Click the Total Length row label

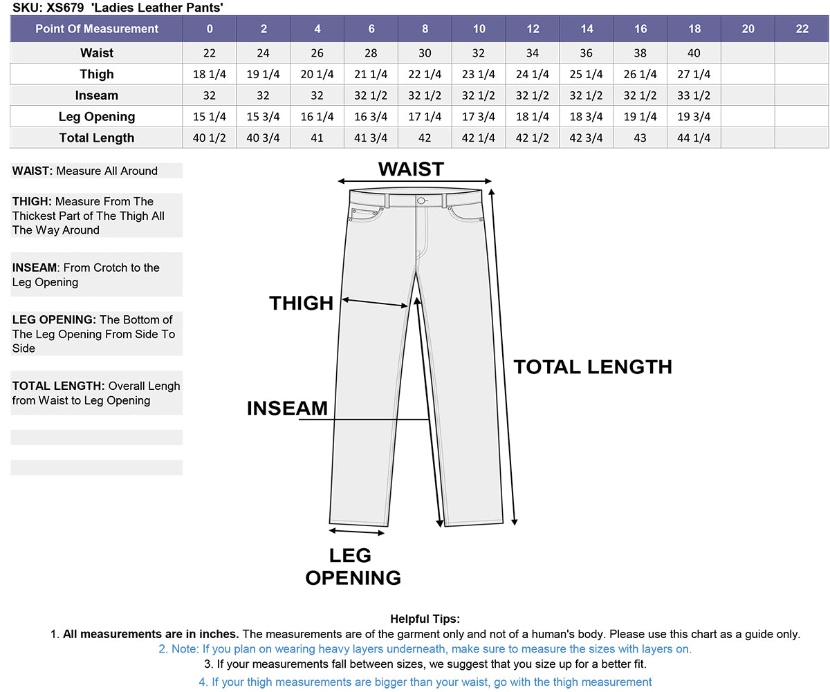point(97,138)
